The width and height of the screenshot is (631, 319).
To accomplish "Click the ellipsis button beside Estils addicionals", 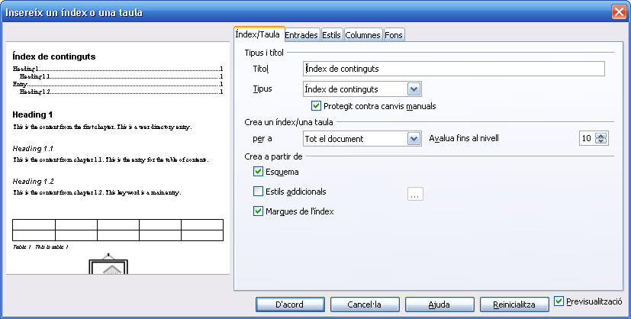I will click(x=415, y=194).
